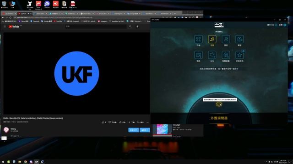This screenshot has height=164, width=293.
Task: Open Custom Audio gear badge settings
Action: pos(243,51)
